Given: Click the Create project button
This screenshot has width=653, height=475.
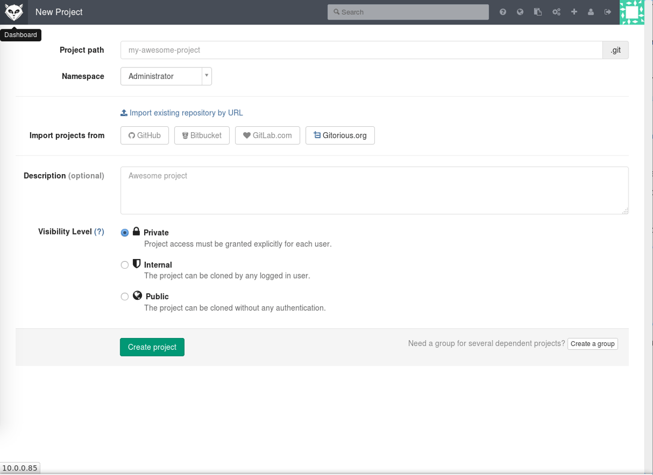Looking at the screenshot, I should pyautogui.click(x=152, y=347).
